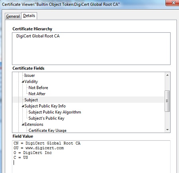Select the Not After field
179x173 pixels.
pos(37,94)
